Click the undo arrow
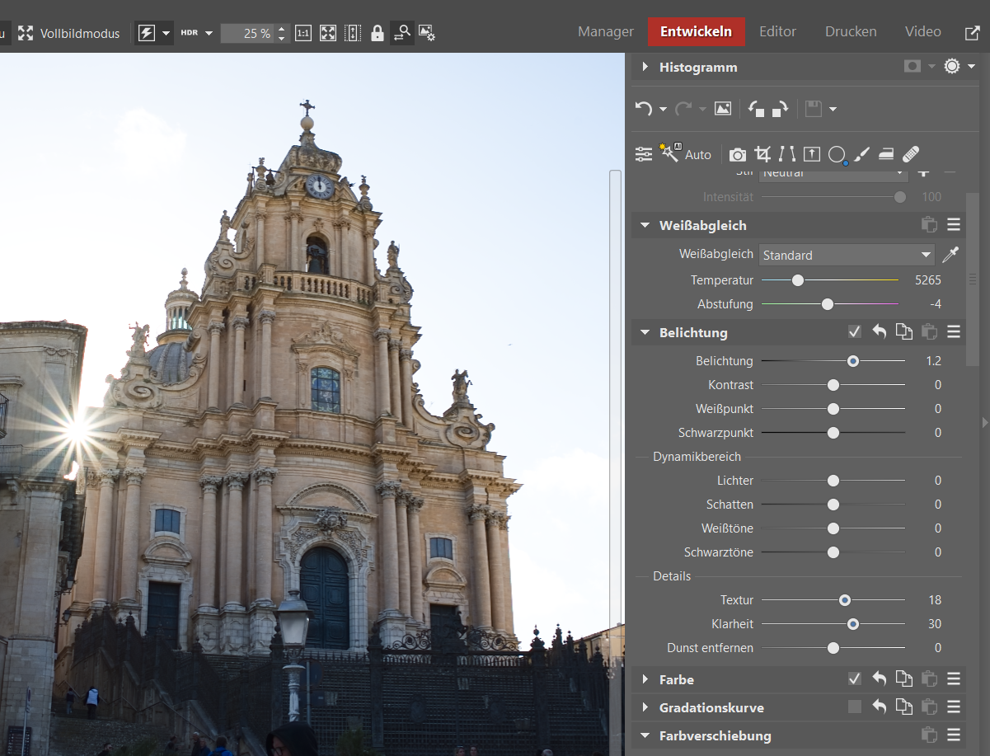The height and width of the screenshot is (756, 990). pyautogui.click(x=644, y=109)
